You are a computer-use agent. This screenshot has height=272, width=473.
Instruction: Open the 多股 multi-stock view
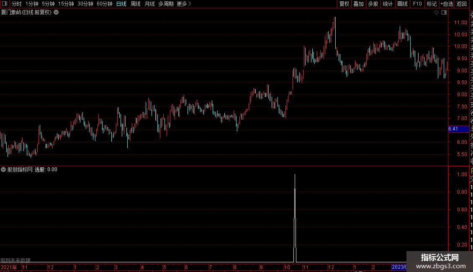[373, 4]
